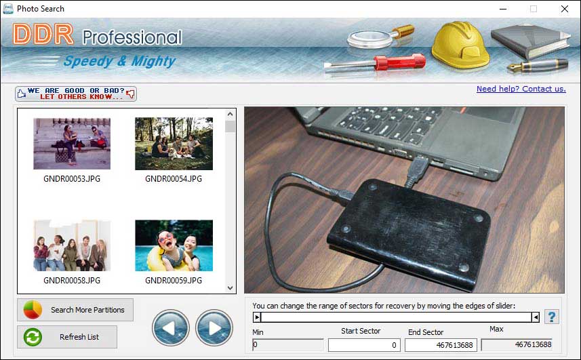Select picnic thumbnail GNDR00054.JPG
The image size is (581, 360).
pos(174,144)
